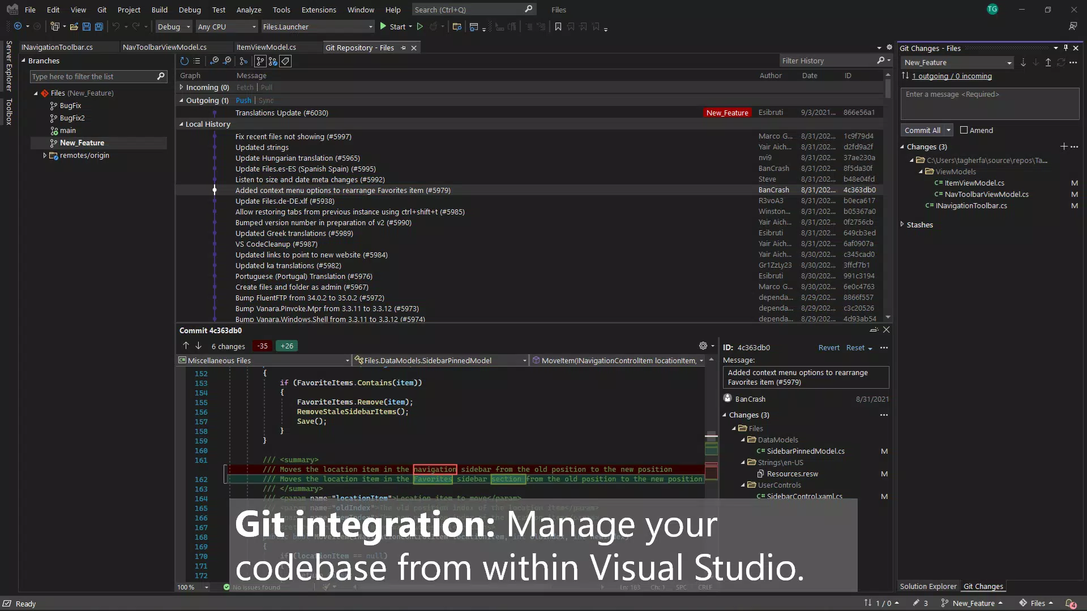The image size is (1087, 611).
Task: Open the New_Feature branch dropdown in Git Changes
Action: (x=957, y=63)
